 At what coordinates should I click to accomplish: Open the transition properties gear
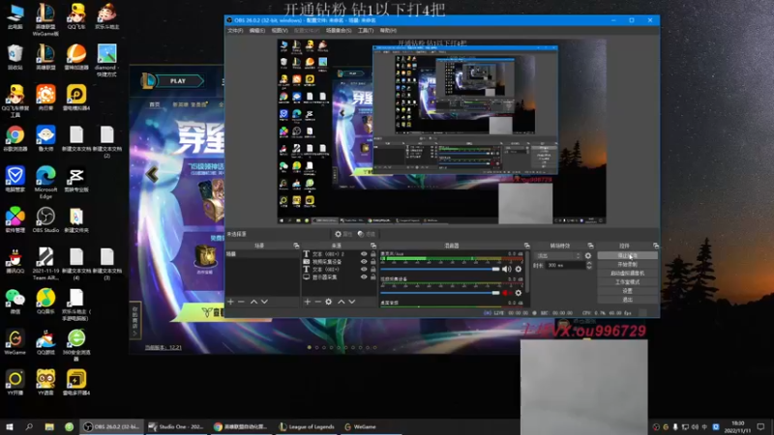[x=588, y=256]
